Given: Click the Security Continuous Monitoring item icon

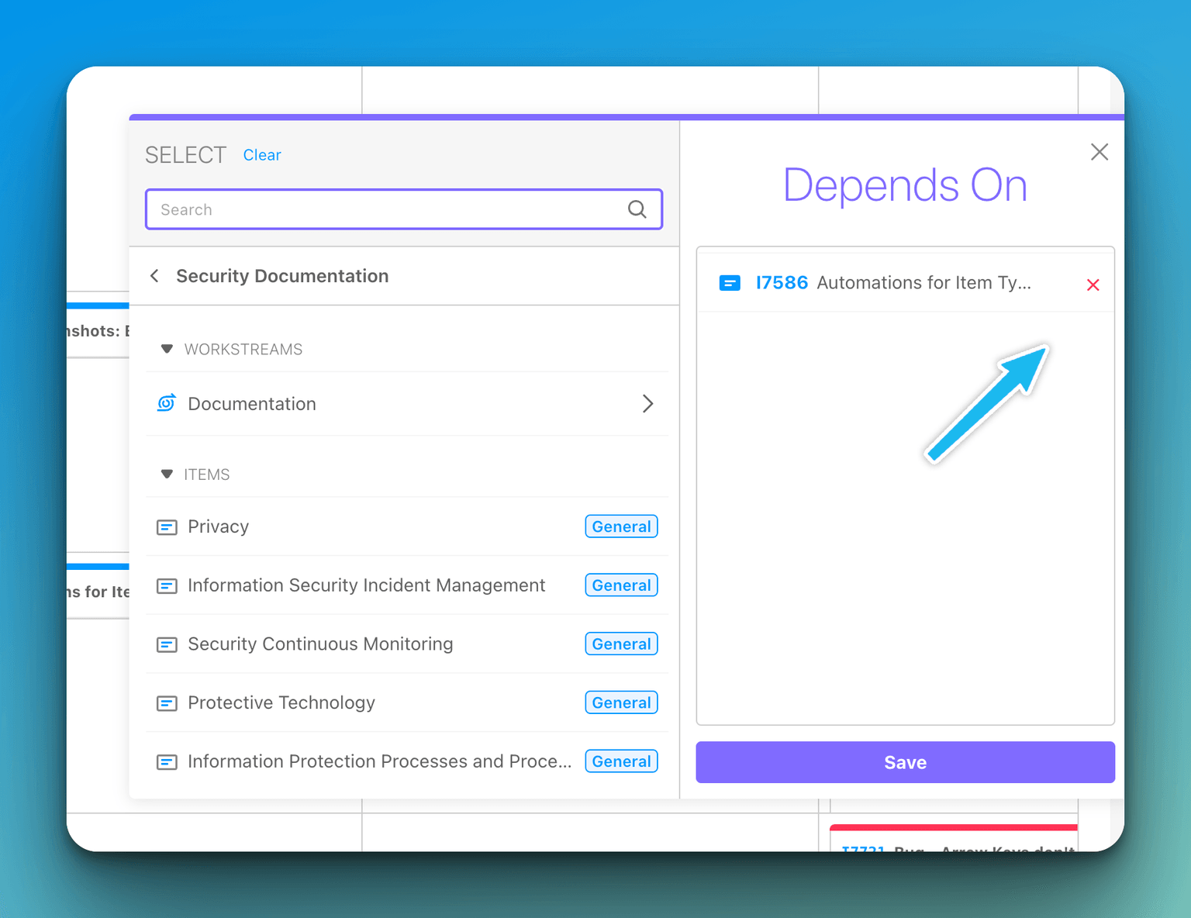Looking at the screenshot, I should [167, 644].
